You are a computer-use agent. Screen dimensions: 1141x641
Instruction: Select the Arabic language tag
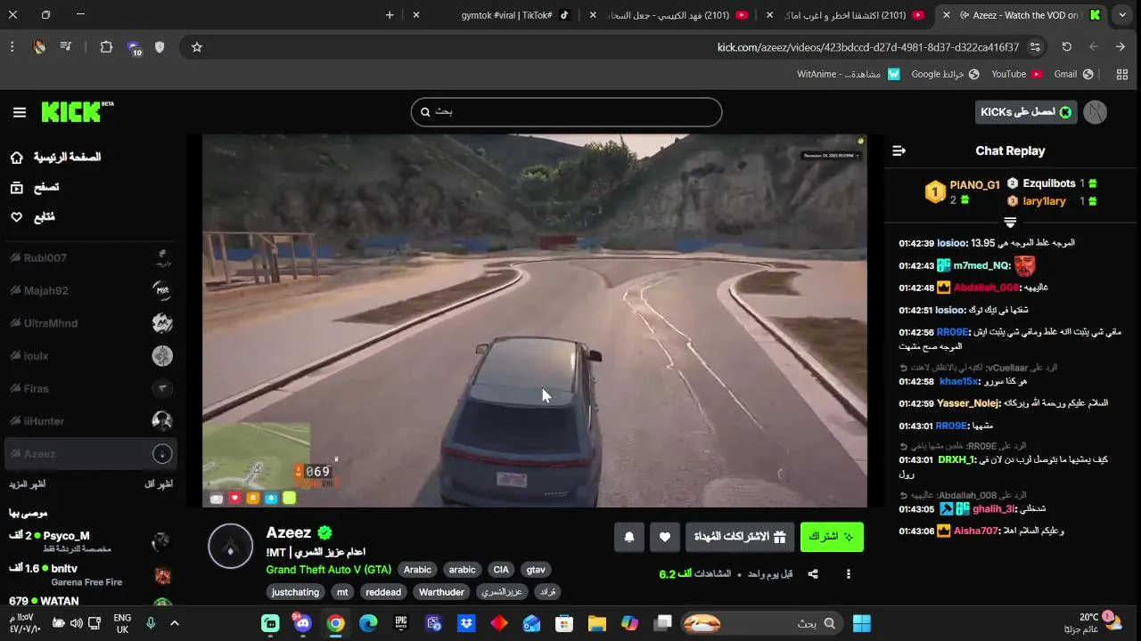[417, 570]
